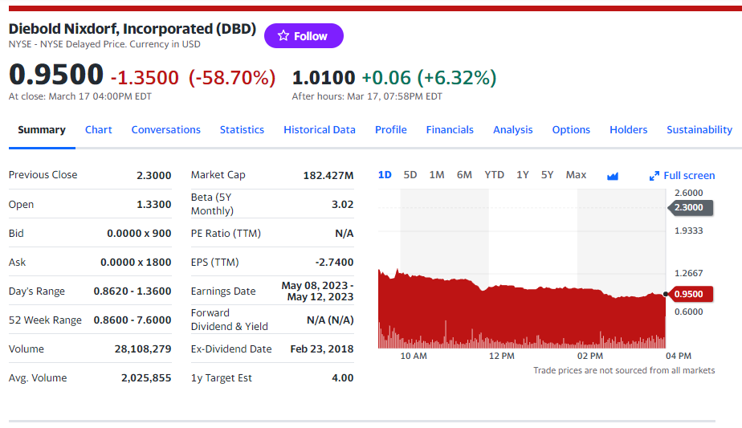The image size is (742, 428).
Task: Click Ex-Dividend Date value Feb 23, 2018
Action: [x=322, y=349]
